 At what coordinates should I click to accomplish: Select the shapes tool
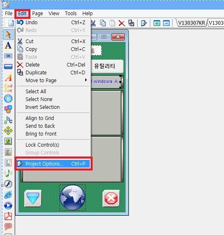(8, 109)
